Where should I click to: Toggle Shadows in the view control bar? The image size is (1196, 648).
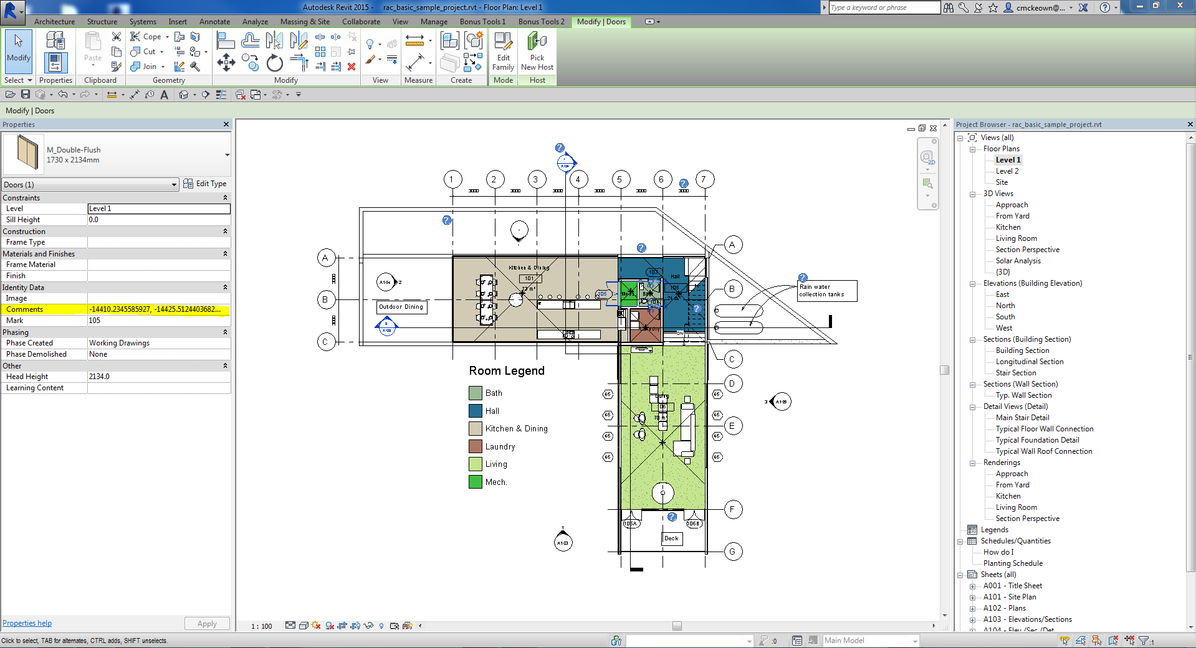pyautogui.click(x=329, y=626)
